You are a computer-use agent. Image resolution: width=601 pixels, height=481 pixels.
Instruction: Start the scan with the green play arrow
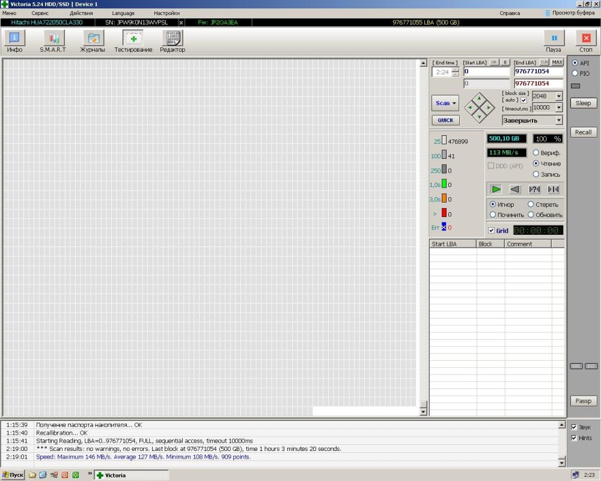coord(496,189)
